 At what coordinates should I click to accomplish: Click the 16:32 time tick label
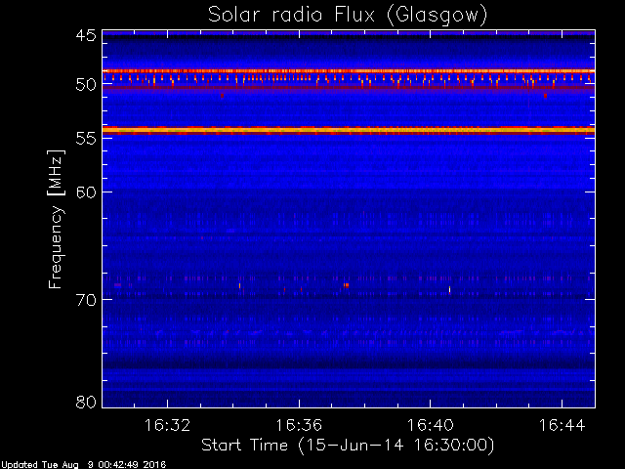point(167,425)
